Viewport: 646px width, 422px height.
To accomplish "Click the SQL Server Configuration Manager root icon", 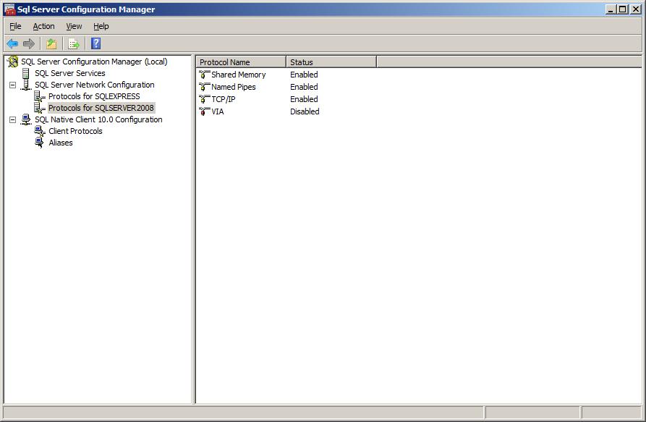I will 13,62.
